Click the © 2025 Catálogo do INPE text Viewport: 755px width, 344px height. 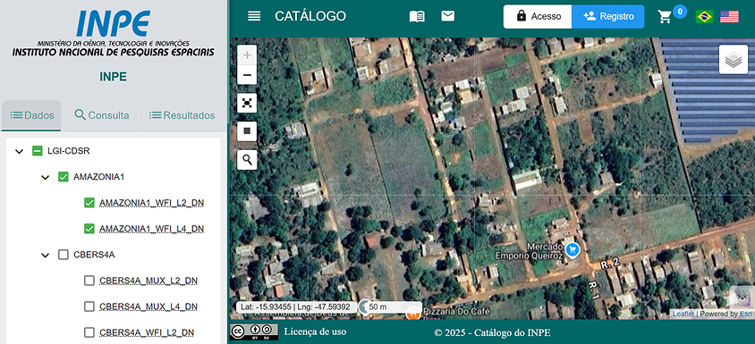click(x=492, y=332)
